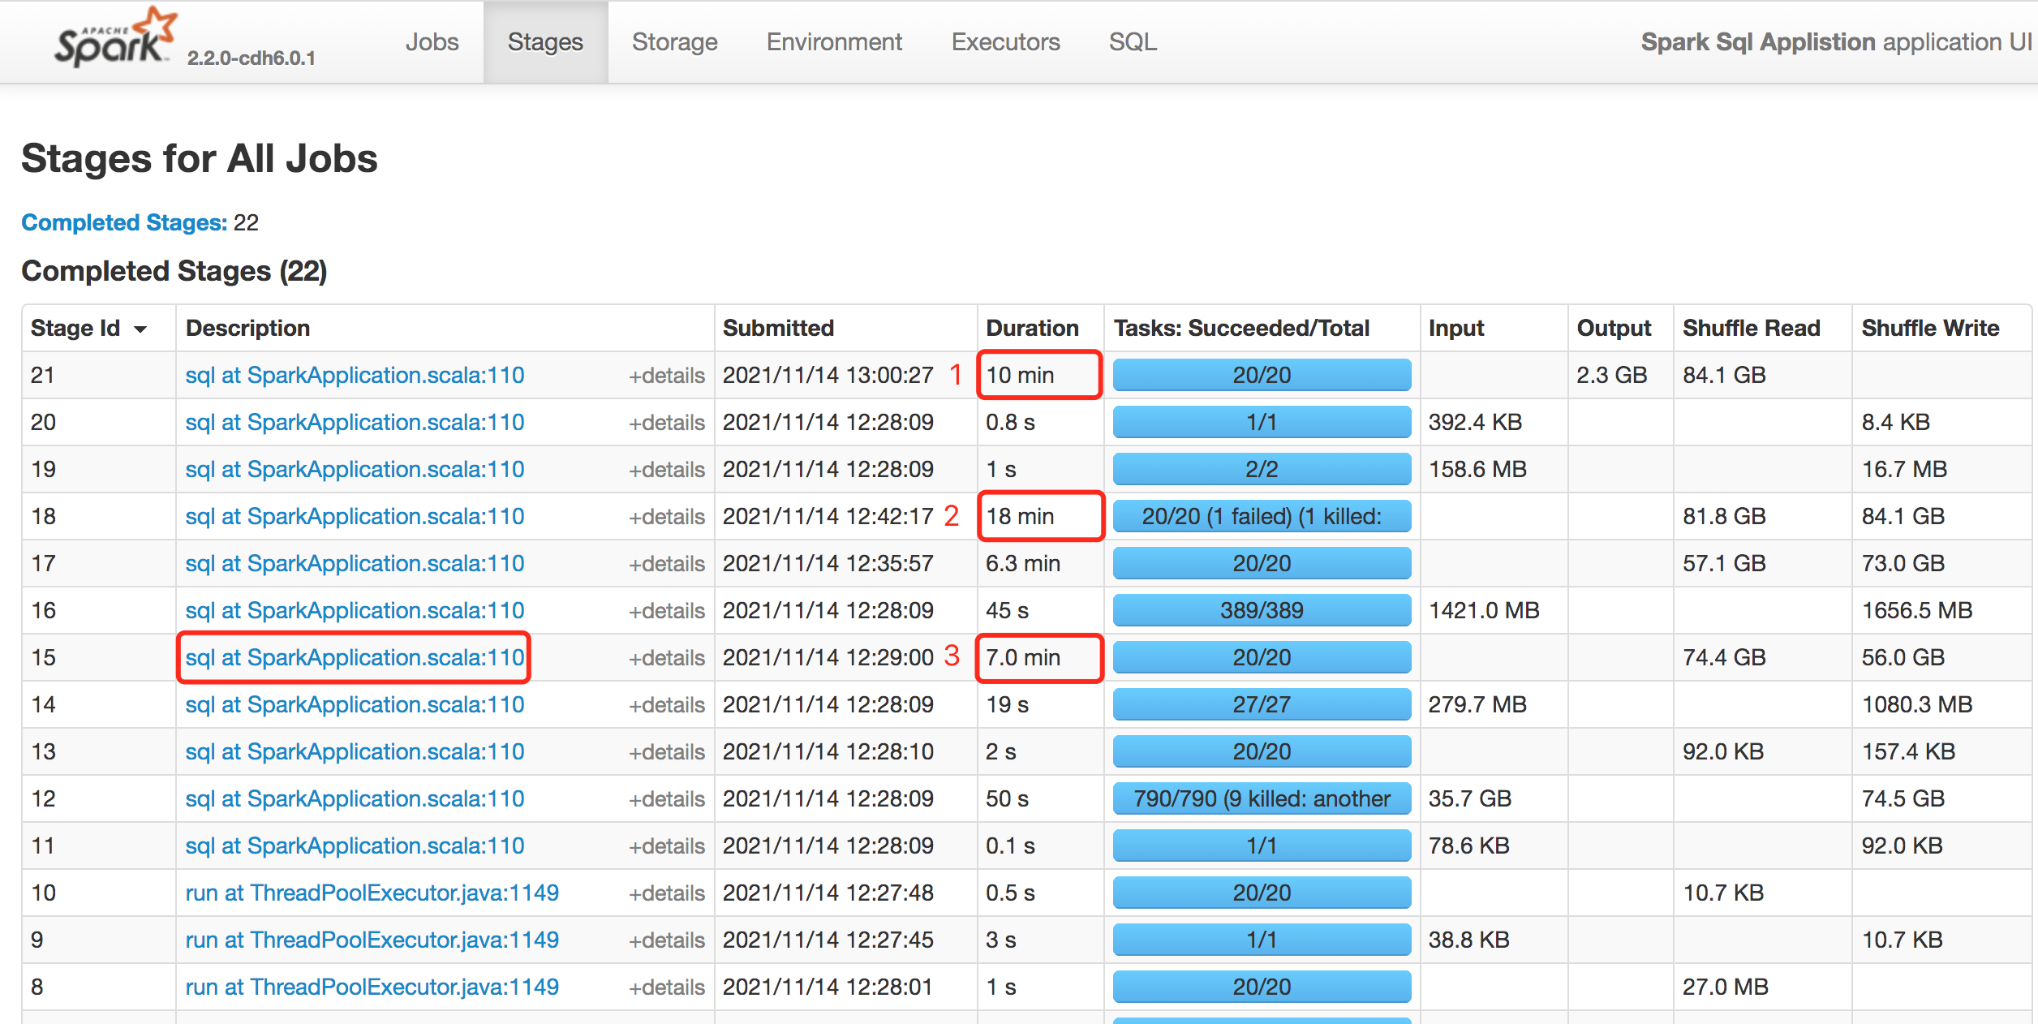Expand +details for stage 12
Viewport: 2038px width, 1024px height.
click(x=666, y=799)
